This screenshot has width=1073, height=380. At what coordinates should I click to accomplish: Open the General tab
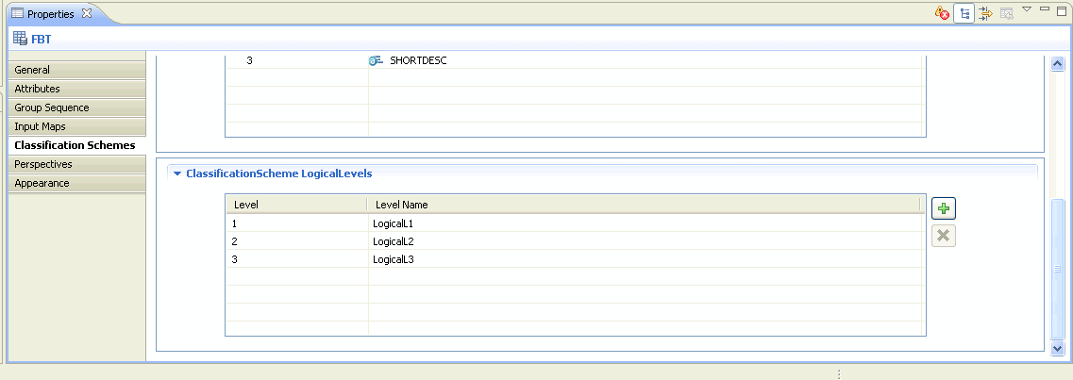pyautogui.click(x=77, y=70)
